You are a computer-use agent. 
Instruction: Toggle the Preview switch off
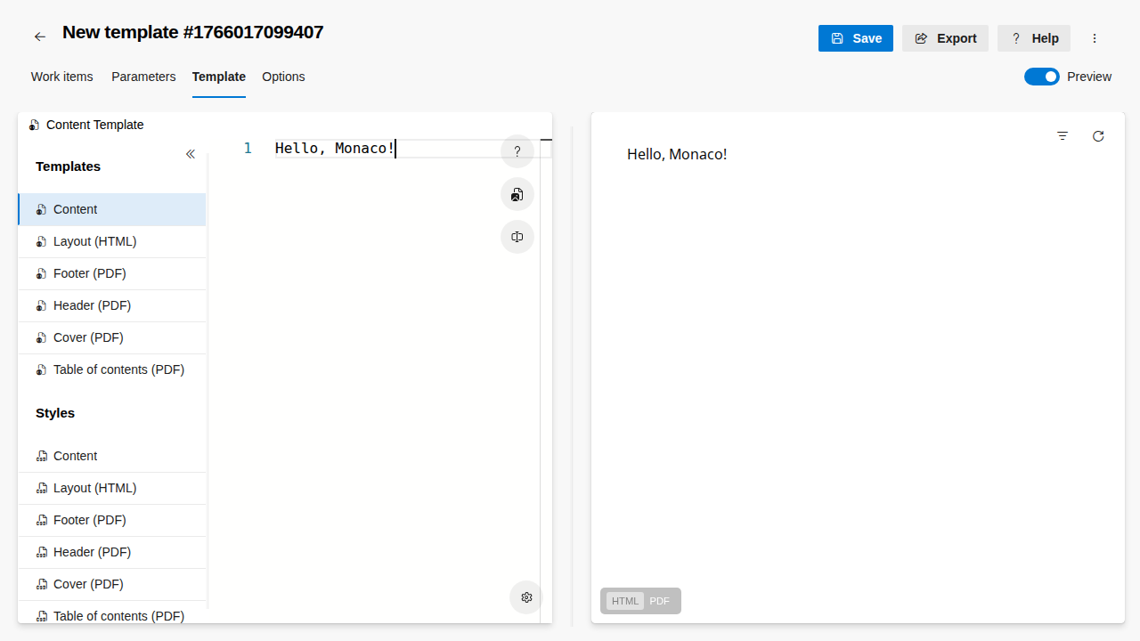point(1041,77)
